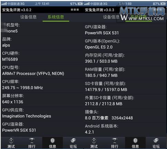Click the 品牌 label

[7, 39]
